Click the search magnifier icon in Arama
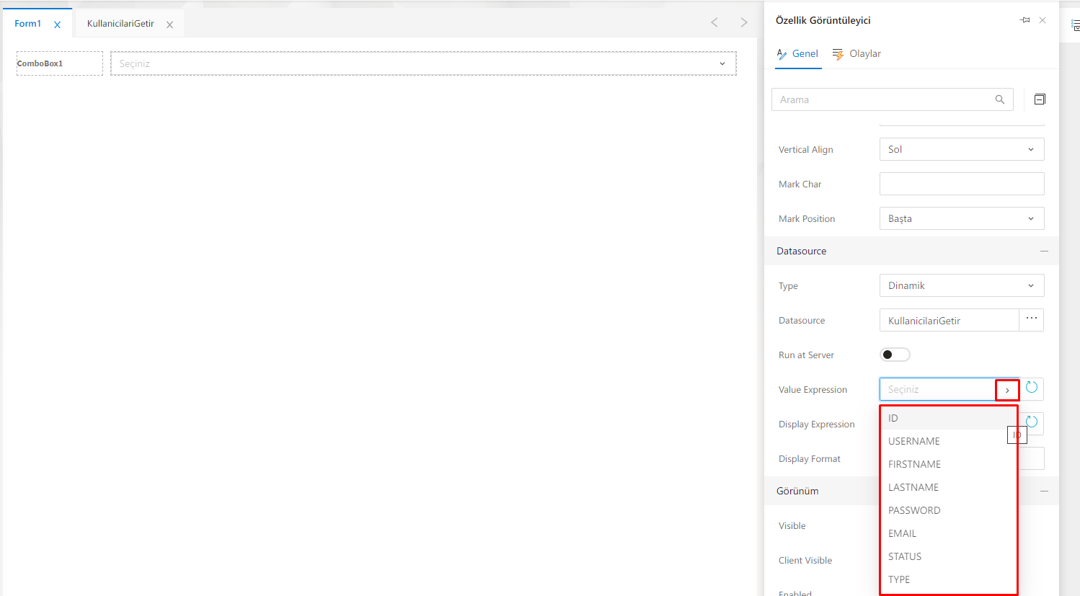Screen dimensions: 1080x596 [1000, 99]
